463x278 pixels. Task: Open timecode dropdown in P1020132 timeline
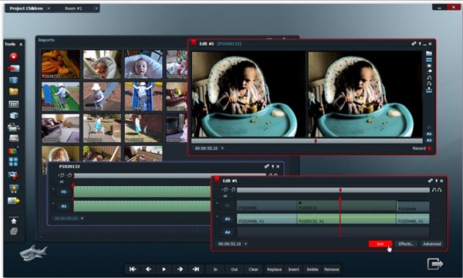[82, 219]
